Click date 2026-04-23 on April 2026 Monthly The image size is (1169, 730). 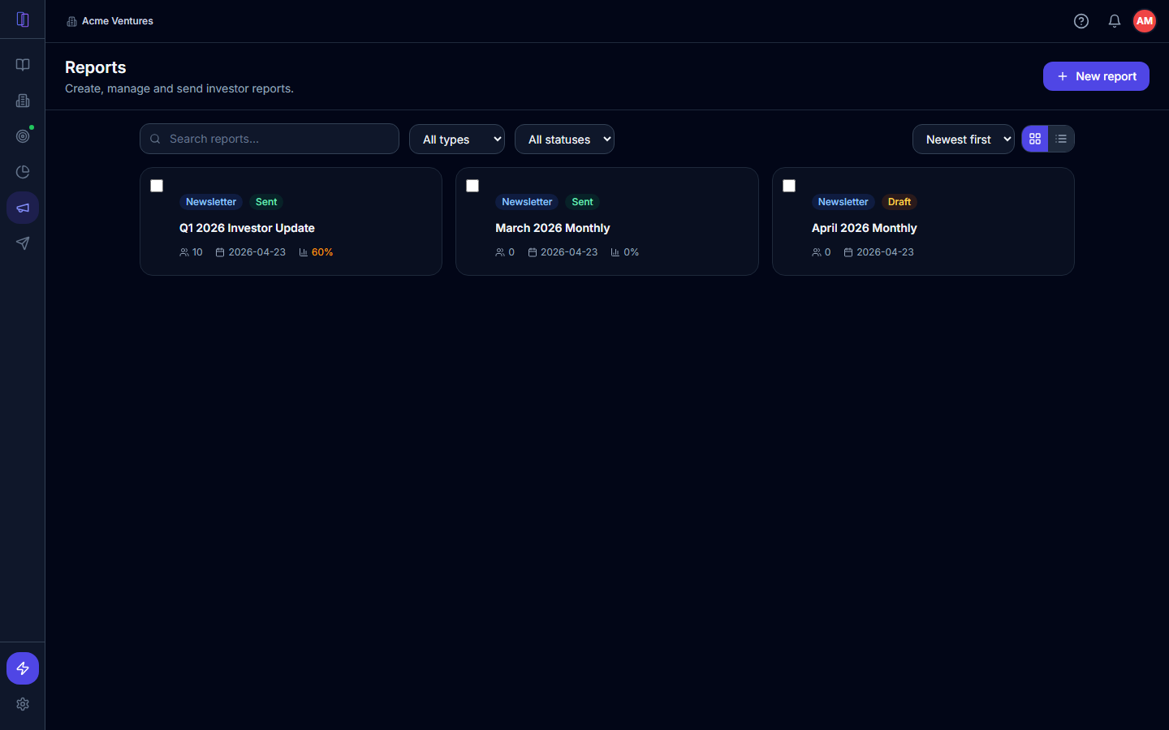[886, 252]
